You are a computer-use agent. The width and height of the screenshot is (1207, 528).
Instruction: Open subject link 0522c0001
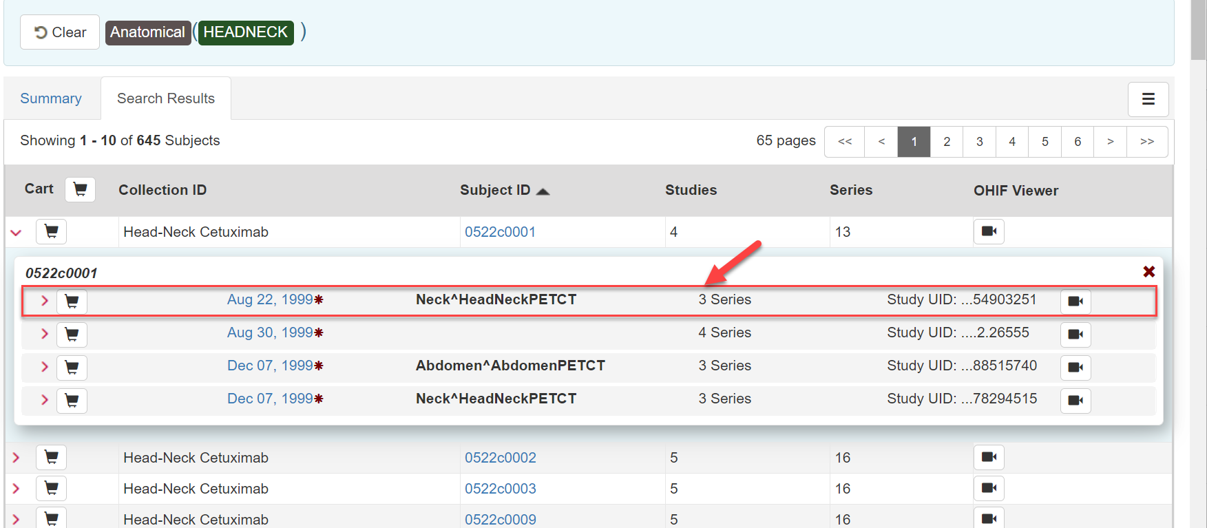coord(500,232)
